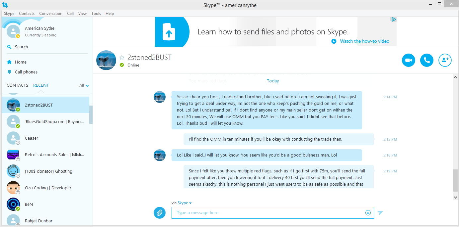
Task: Open the Contacts menu
Action: (x=27, y=14)
